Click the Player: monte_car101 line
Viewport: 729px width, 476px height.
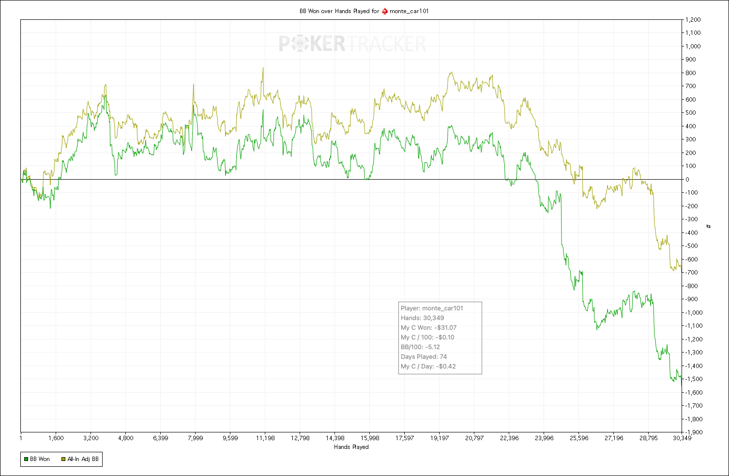[432, 308]
